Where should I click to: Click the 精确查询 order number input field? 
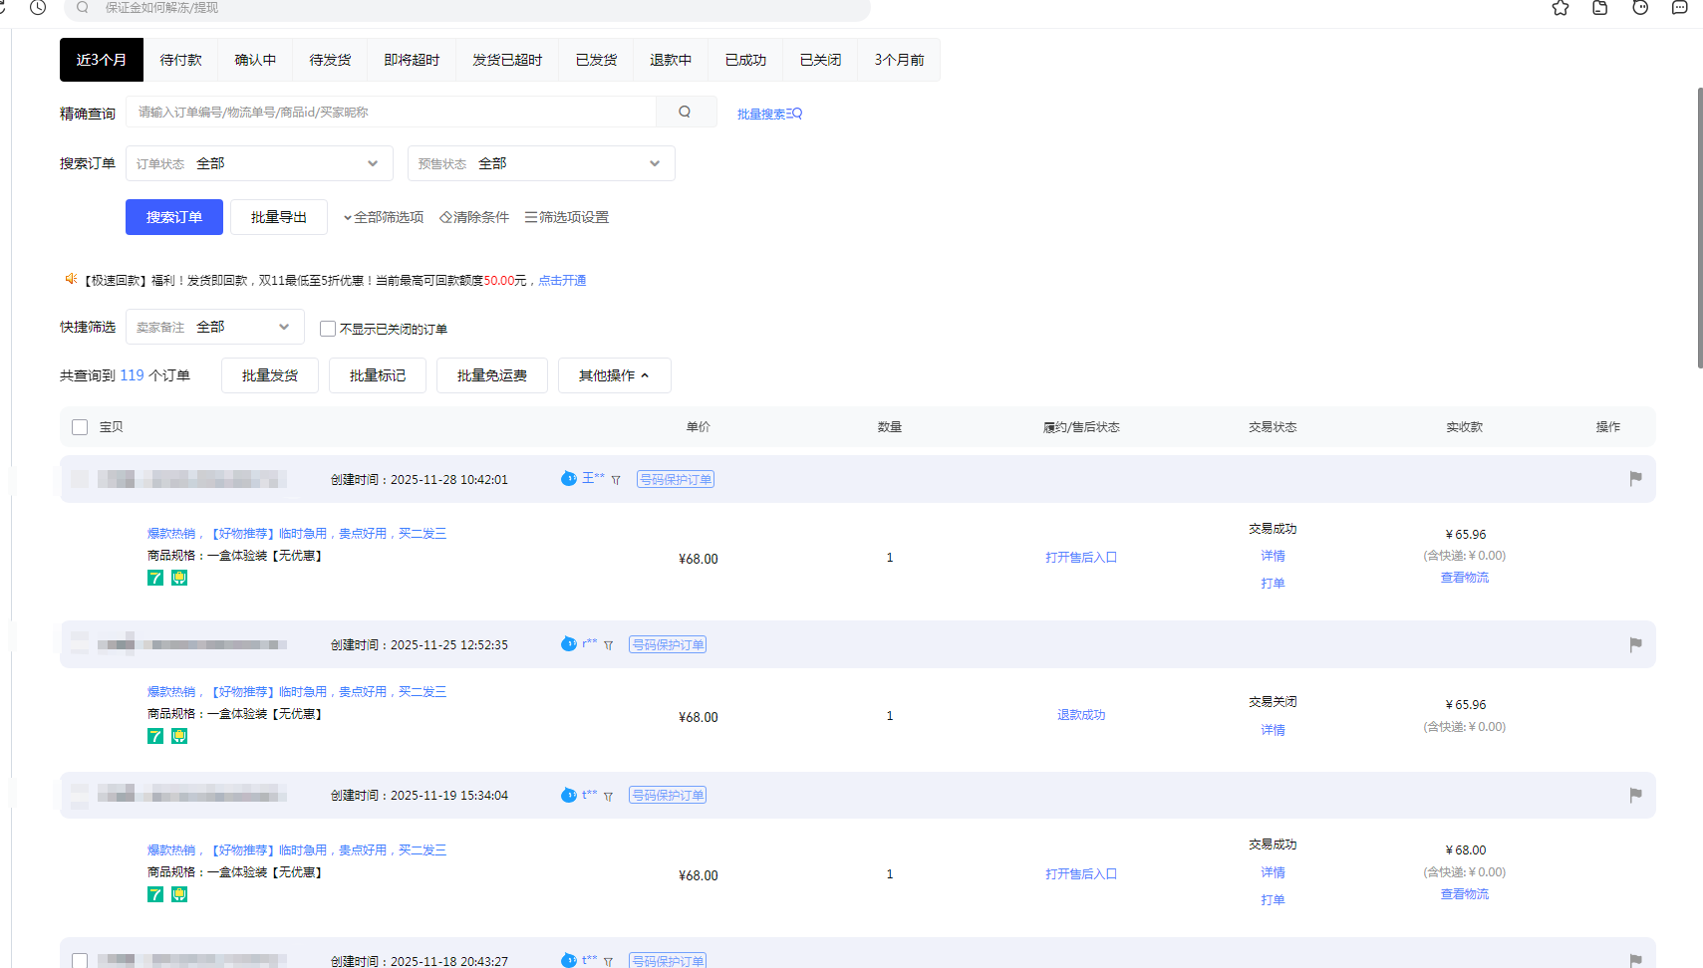[x=391, y=112]
